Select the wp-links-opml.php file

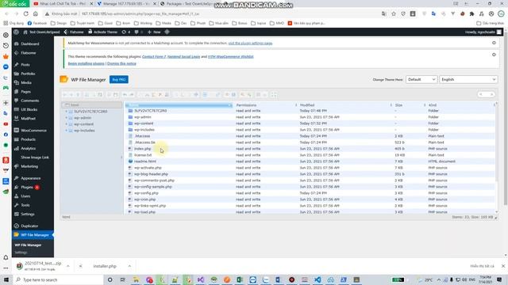tap(150, 206)
